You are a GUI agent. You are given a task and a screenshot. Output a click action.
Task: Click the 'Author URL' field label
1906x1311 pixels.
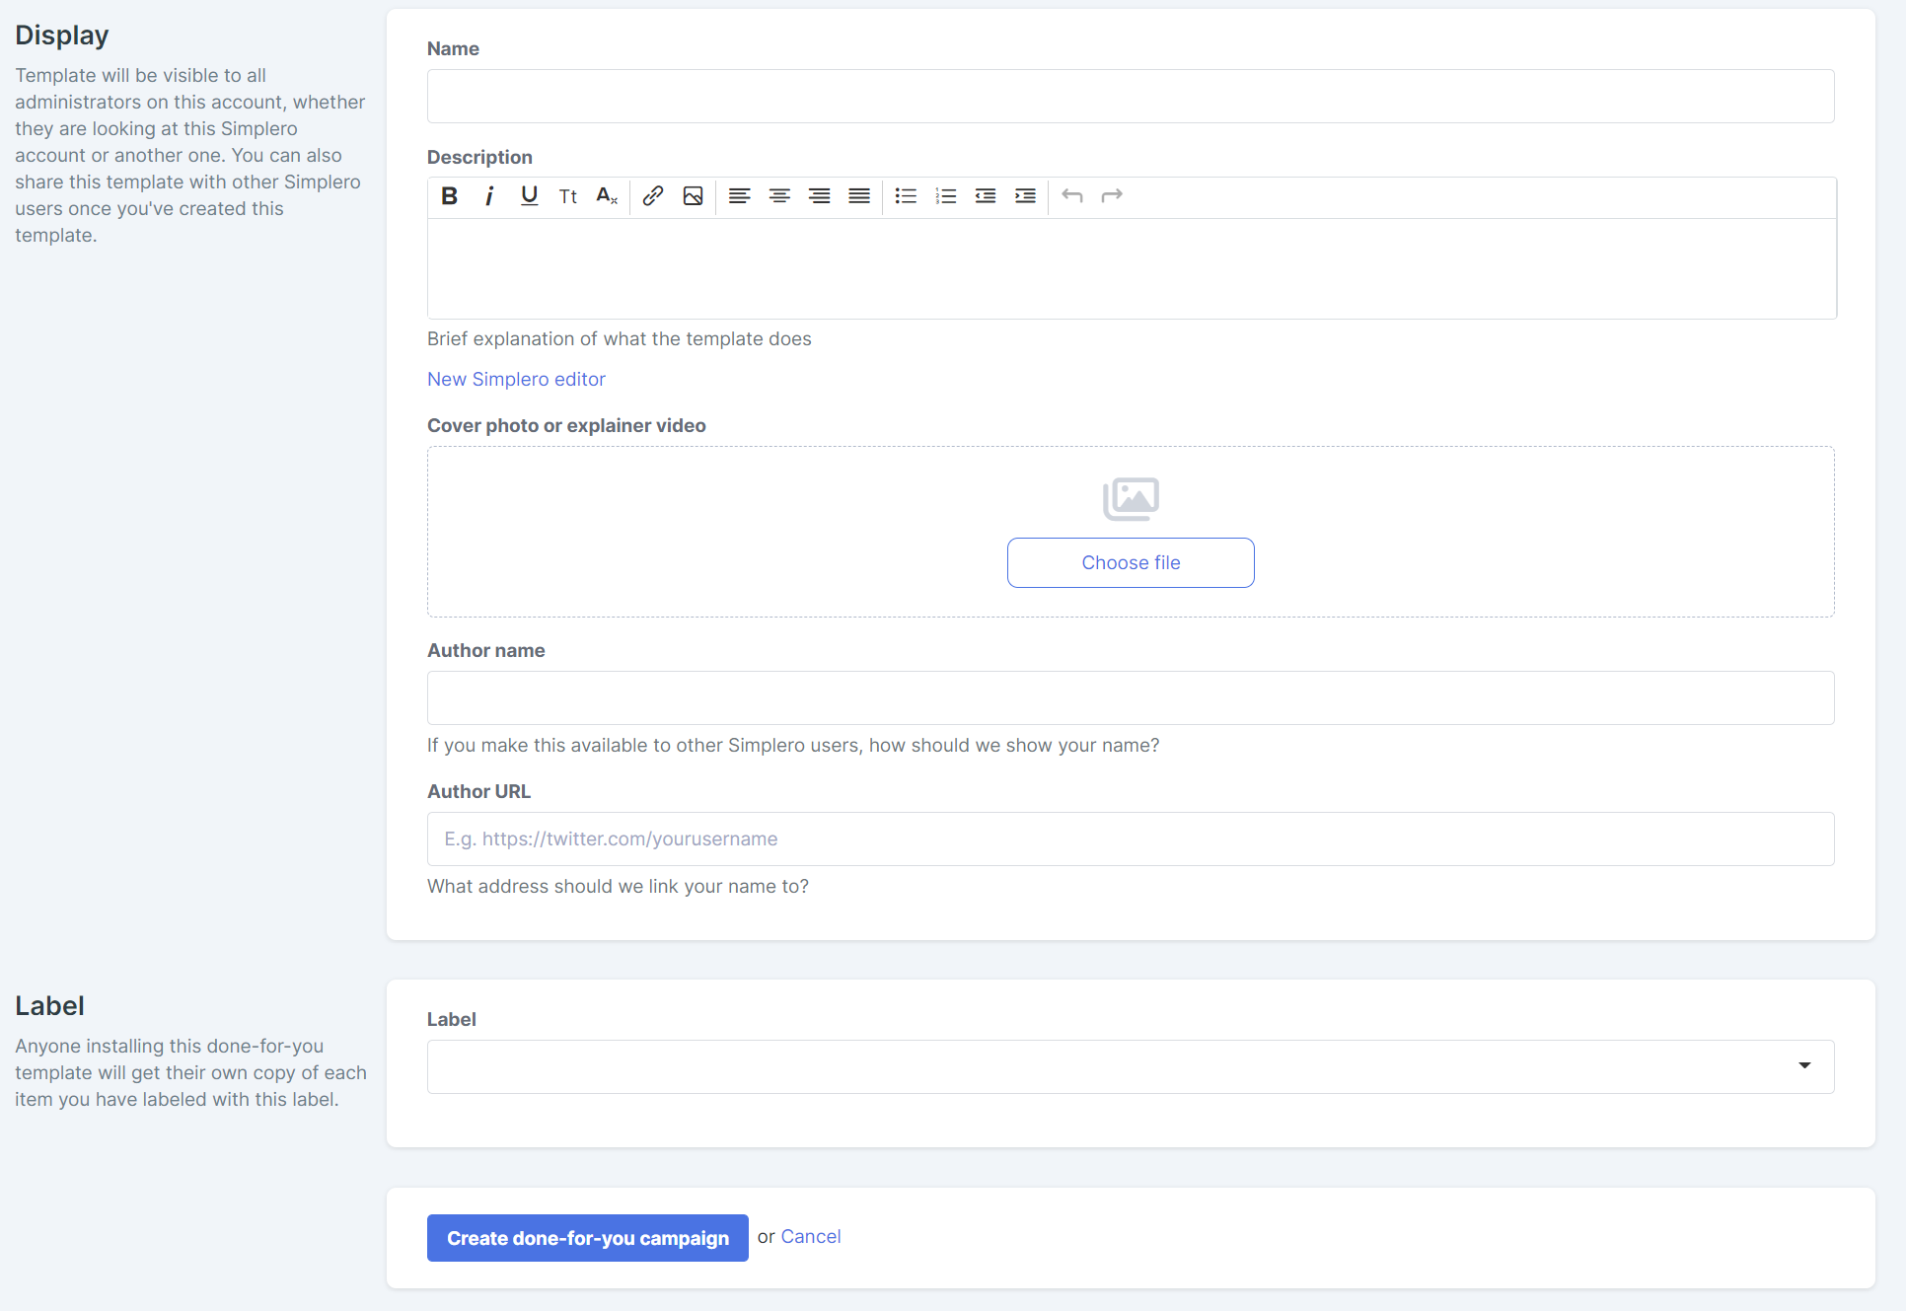(x=478, y=791)
